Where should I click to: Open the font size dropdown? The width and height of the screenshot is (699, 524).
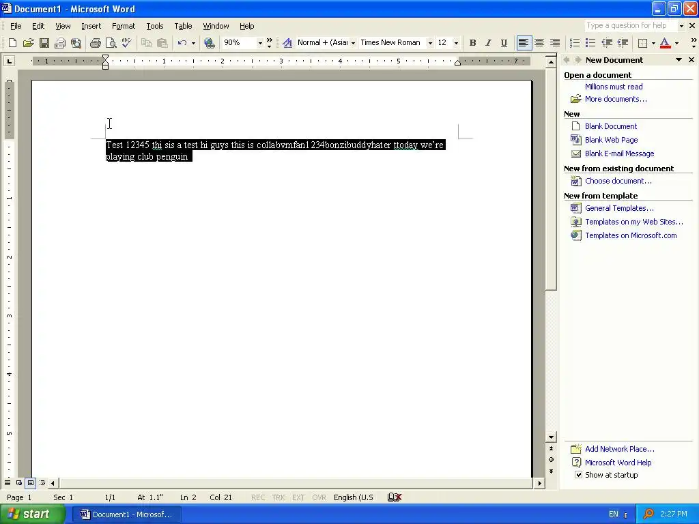pyautogui.click(x=456, y=43)
